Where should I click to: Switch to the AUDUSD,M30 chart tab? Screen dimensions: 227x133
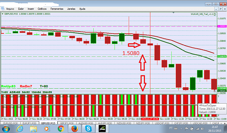click(86, 123)
